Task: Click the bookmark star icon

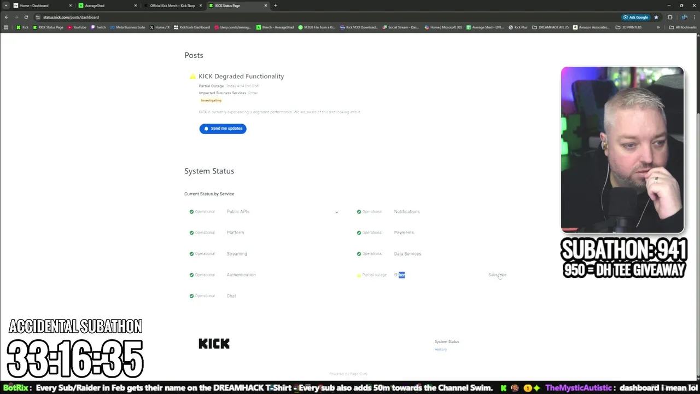Action: [656, 17]
